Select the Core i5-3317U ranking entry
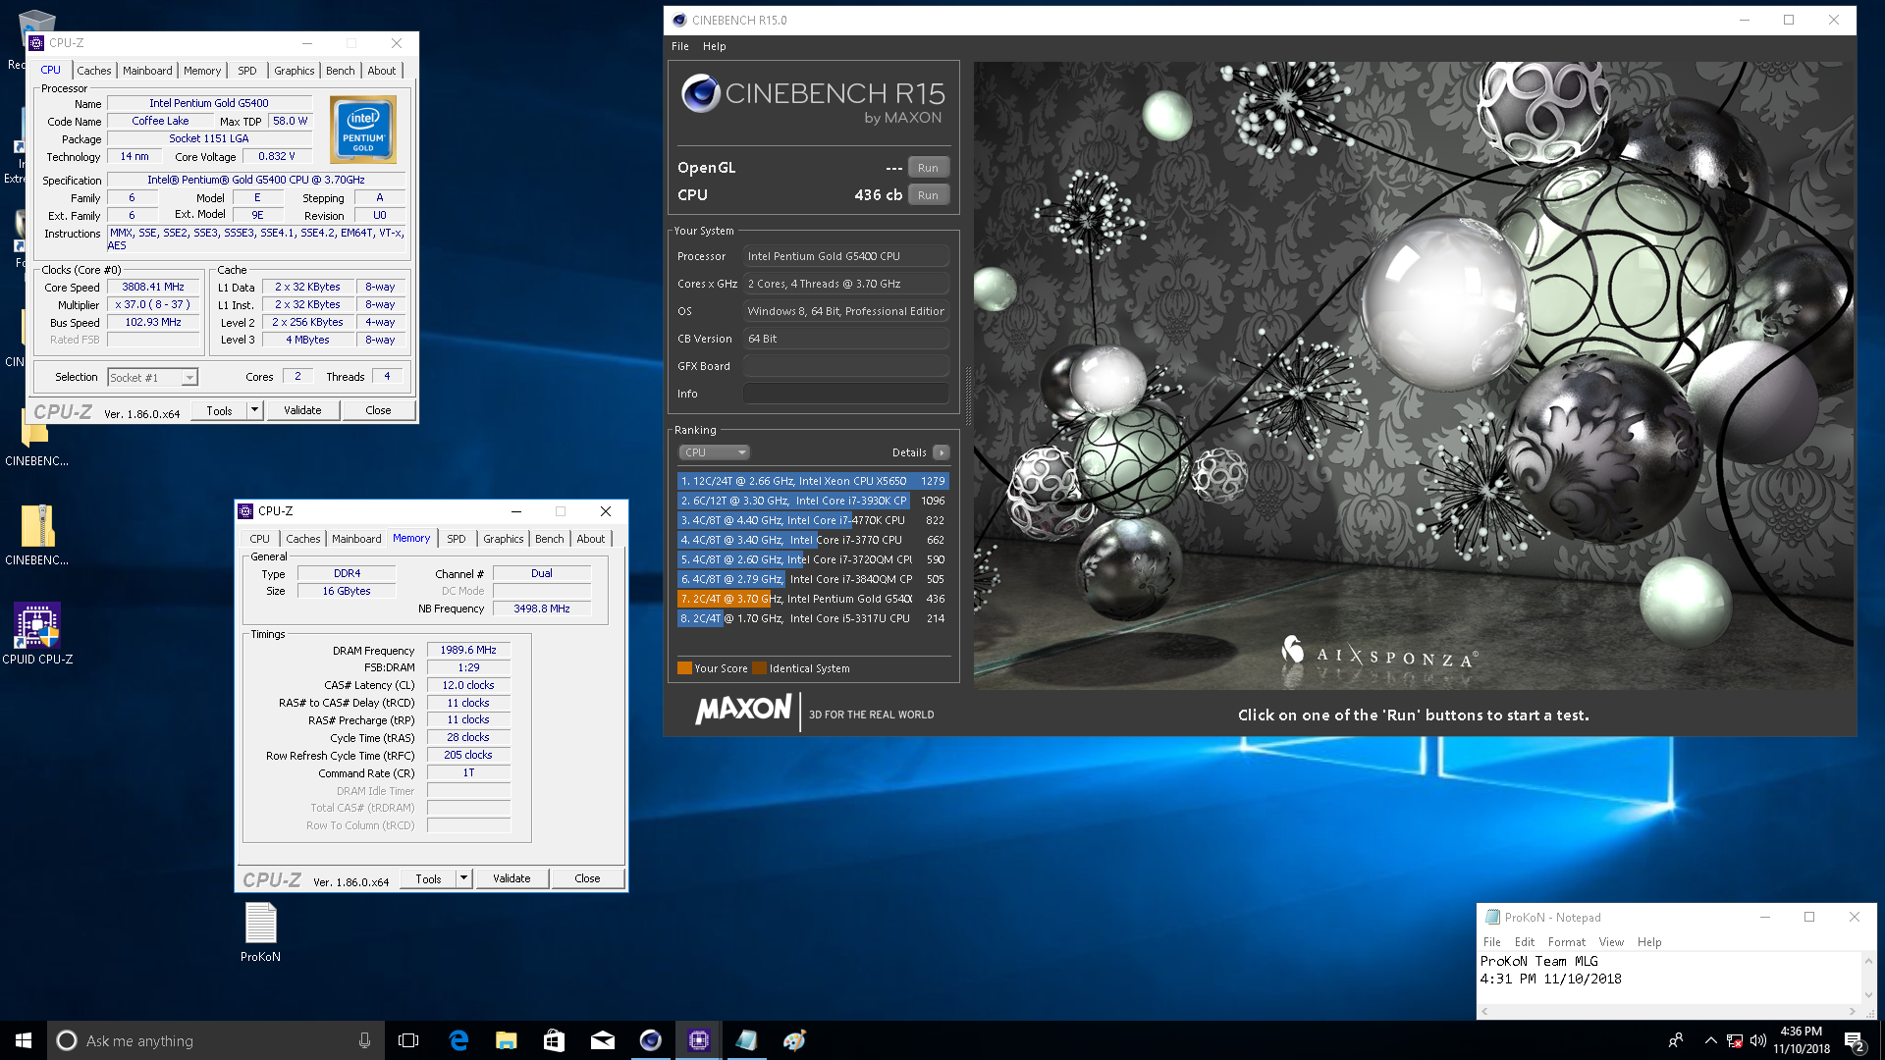The image size is (1885, 1060). (x=813, y=618)
